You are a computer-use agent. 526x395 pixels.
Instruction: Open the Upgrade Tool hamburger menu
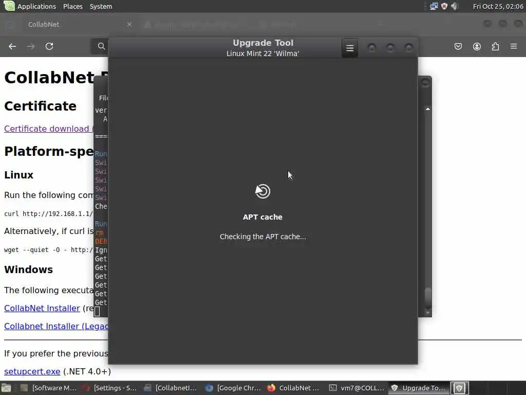[x=349, y=48]
